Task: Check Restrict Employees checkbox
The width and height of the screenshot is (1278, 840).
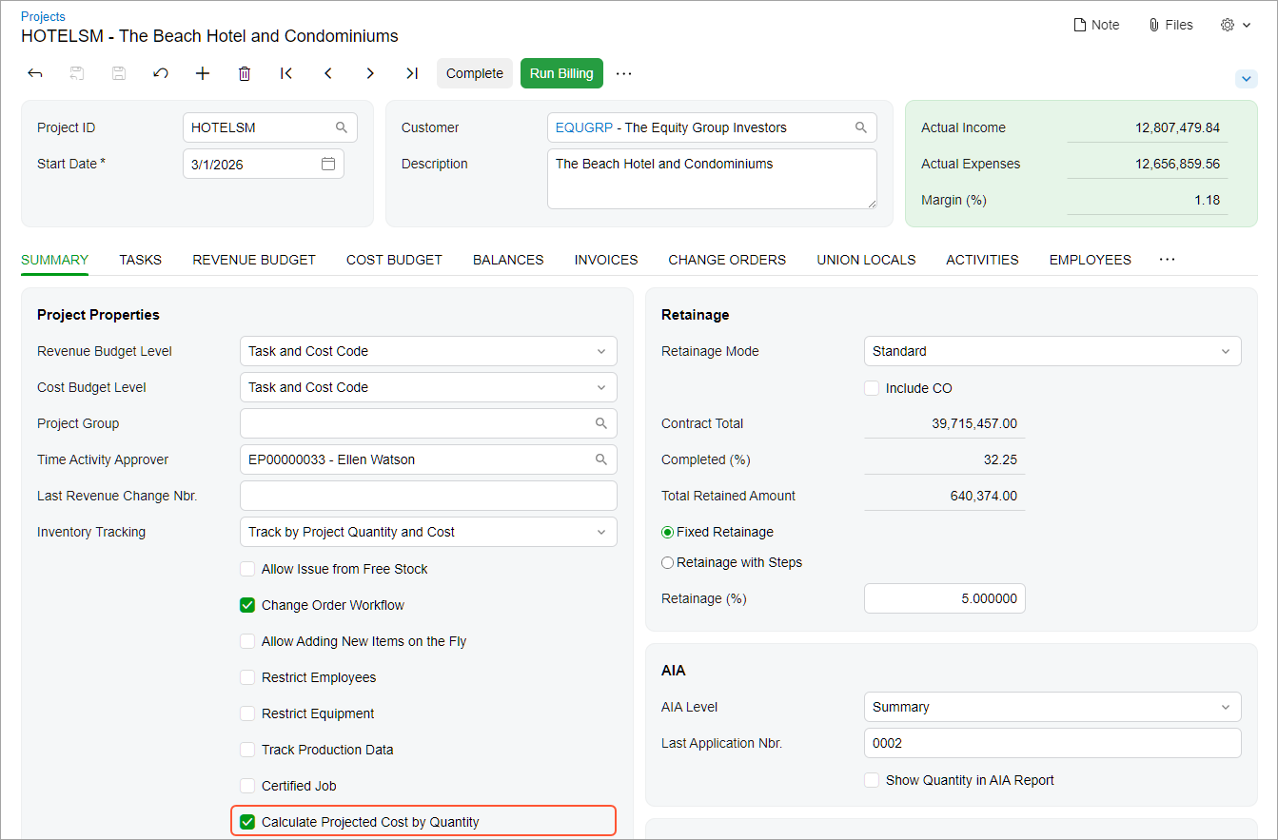Action: pyautogui.click(x=247, y=677)
